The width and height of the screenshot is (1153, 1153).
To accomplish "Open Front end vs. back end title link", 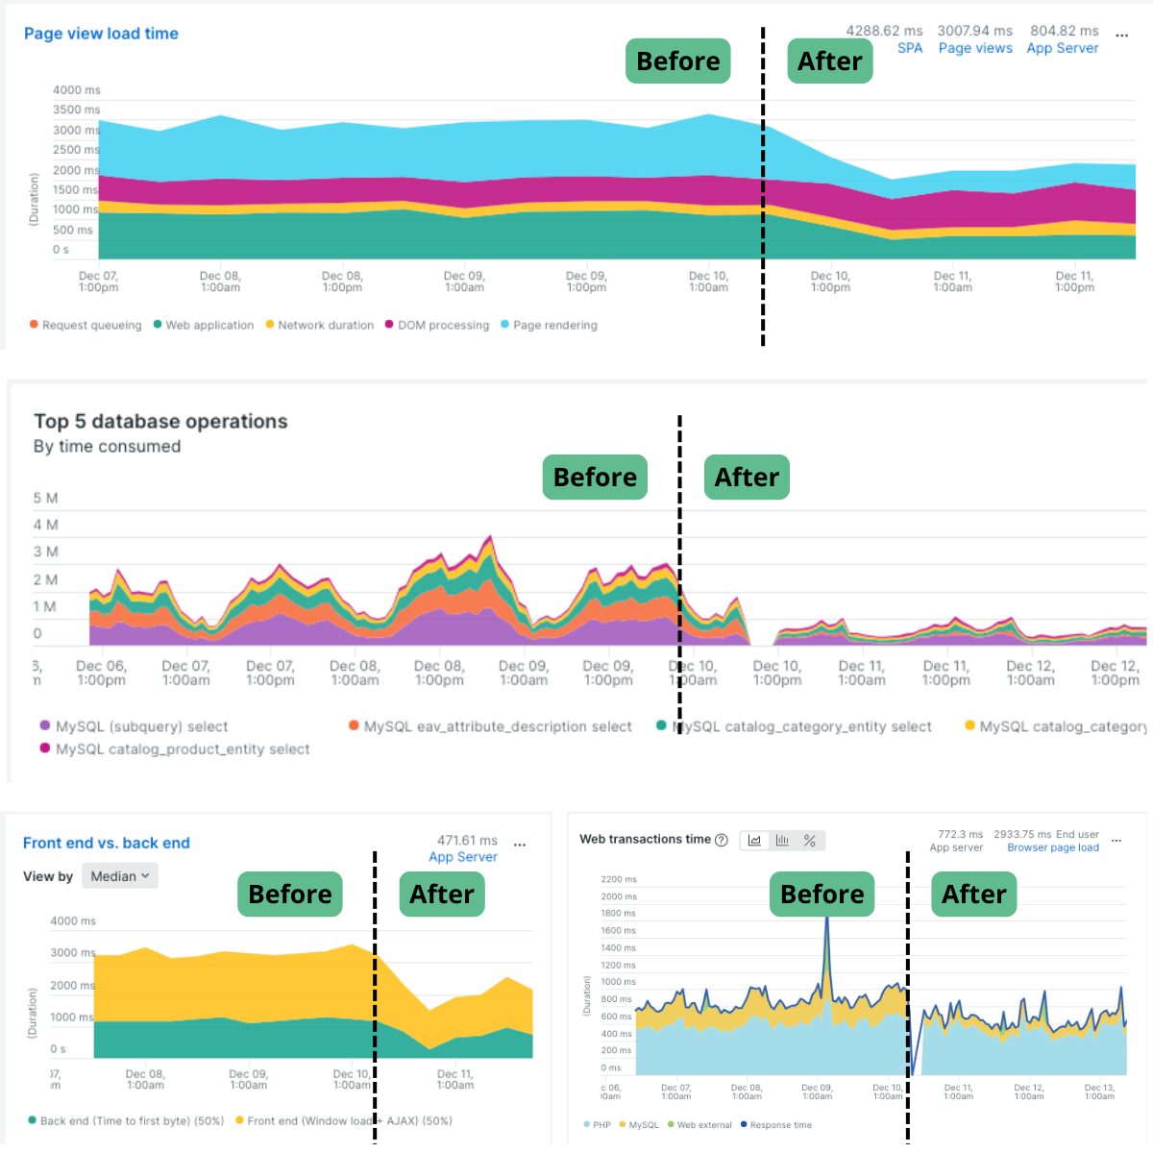I will coord(106,843).
